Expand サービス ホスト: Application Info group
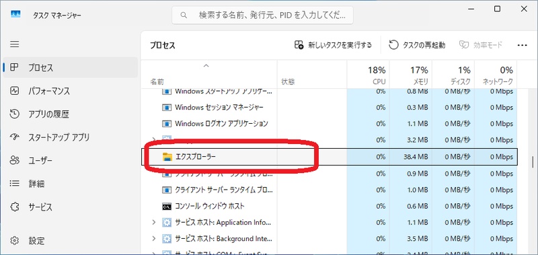Viewport: 538px width, 255px height. 154,223
